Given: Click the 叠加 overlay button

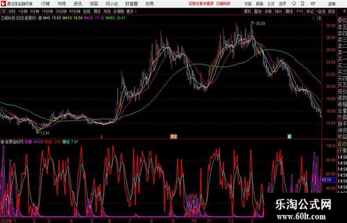Looking at the screenshot, I should (x=258, y=11).
